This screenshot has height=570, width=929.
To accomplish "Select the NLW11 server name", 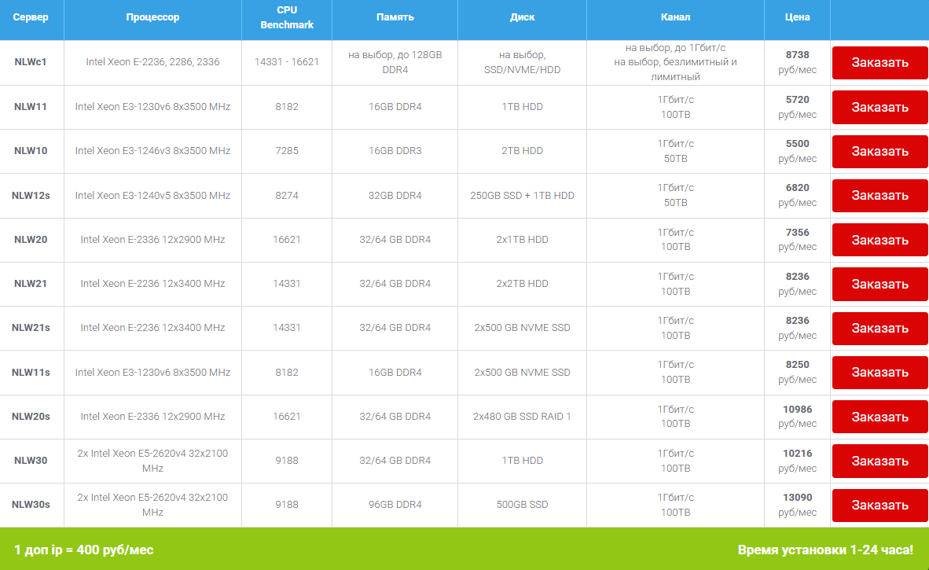I will click(31, 107).
